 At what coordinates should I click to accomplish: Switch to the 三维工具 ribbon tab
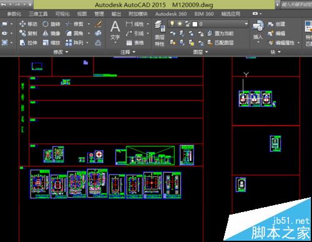[x=38, y=14]
